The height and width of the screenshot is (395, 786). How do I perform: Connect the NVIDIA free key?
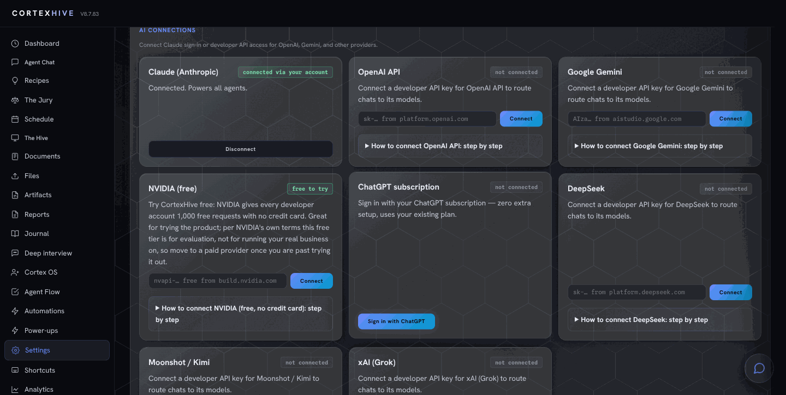(x=312, y=281)
